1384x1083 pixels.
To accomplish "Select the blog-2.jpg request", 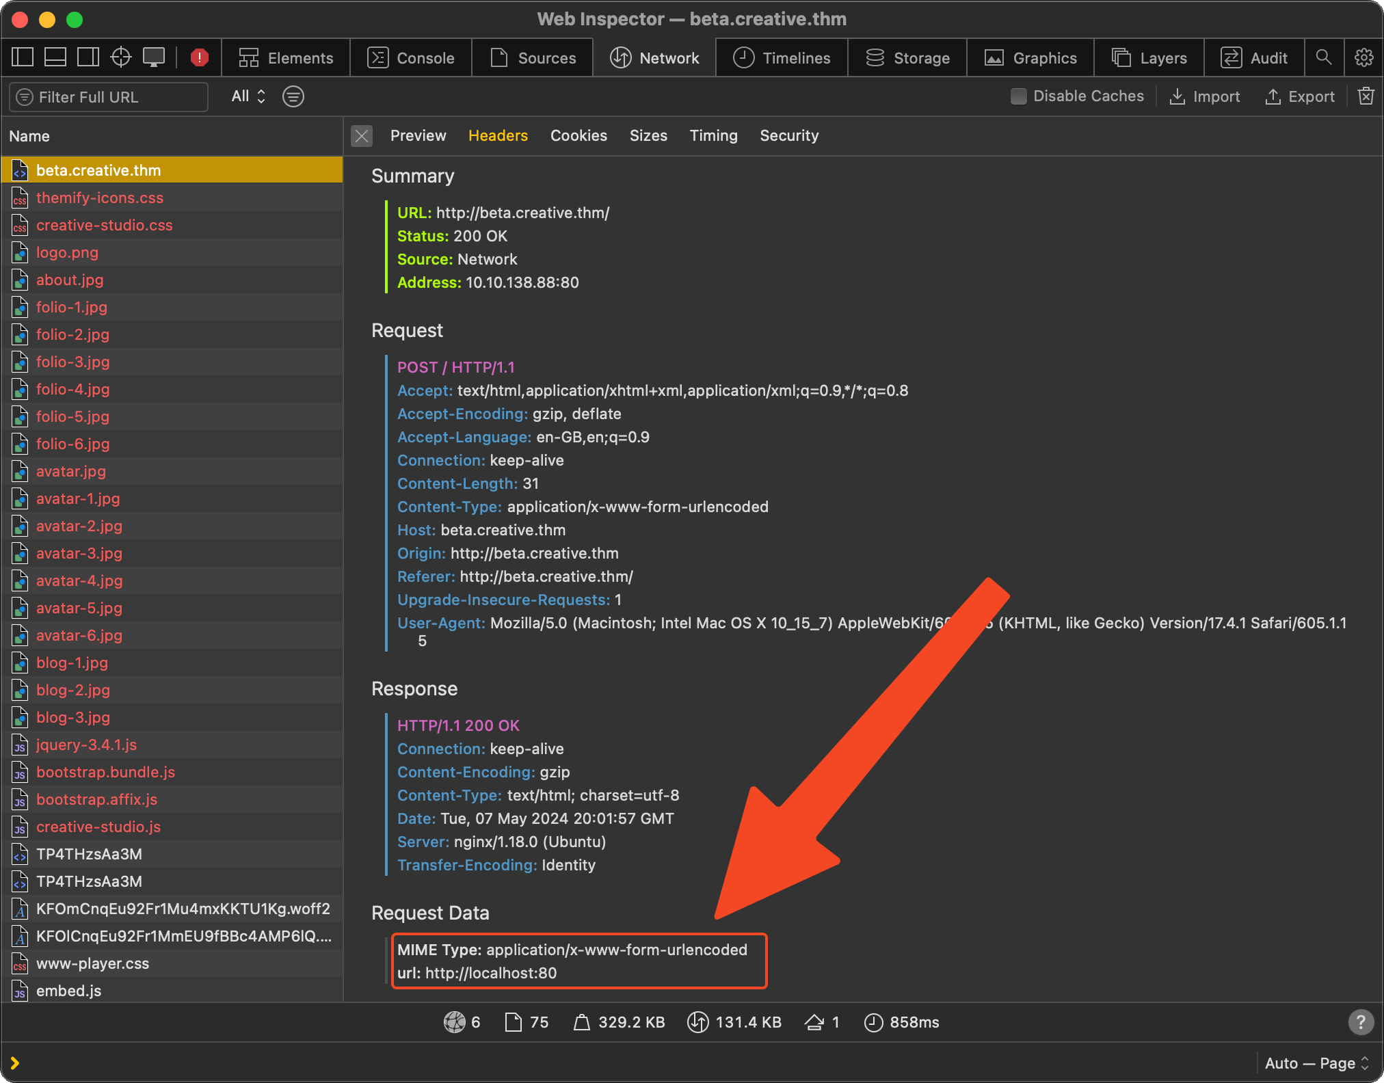I will click(x=172, y=690).
